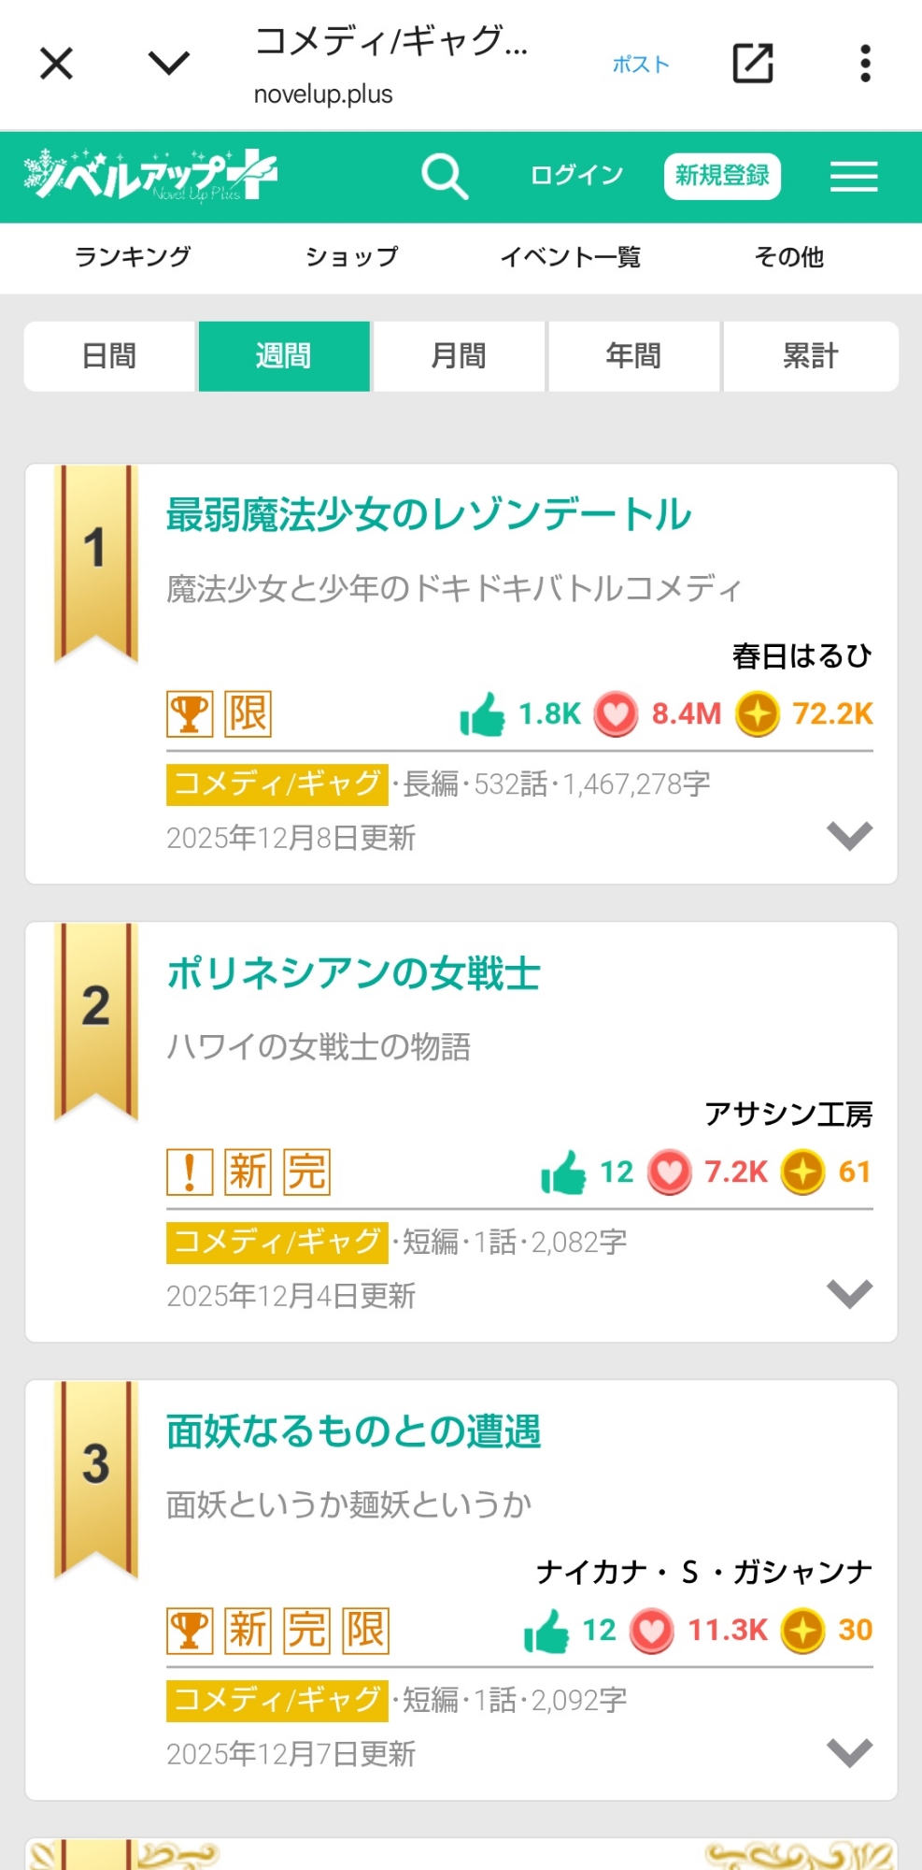Expand details for 面妖なるものとの遭遇

(849, 1751)
